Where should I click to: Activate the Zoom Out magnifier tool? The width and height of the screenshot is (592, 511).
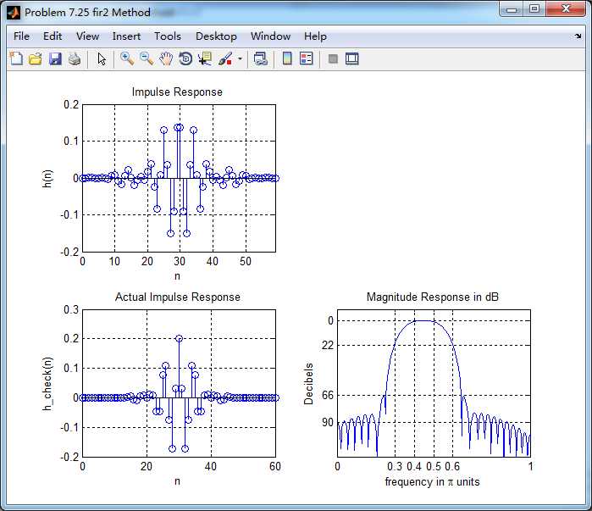point(147,59)
